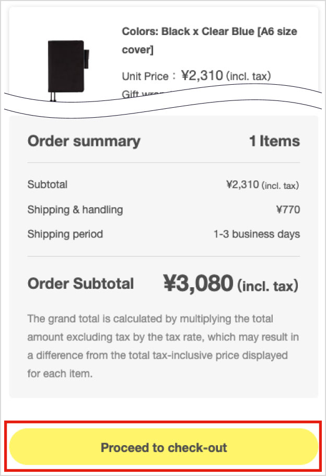Viewport: 326px width, 476px height.
Task: Click the subtotal amount ¥2,310 value
Action: (x=242, y=184)
